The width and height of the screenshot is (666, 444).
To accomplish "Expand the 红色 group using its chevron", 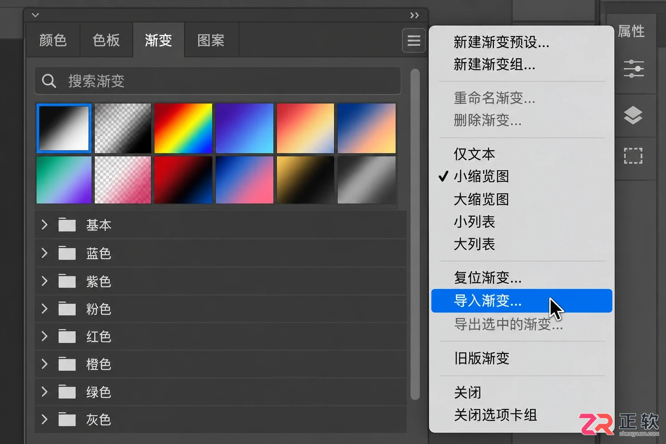I will coord(44,336).
